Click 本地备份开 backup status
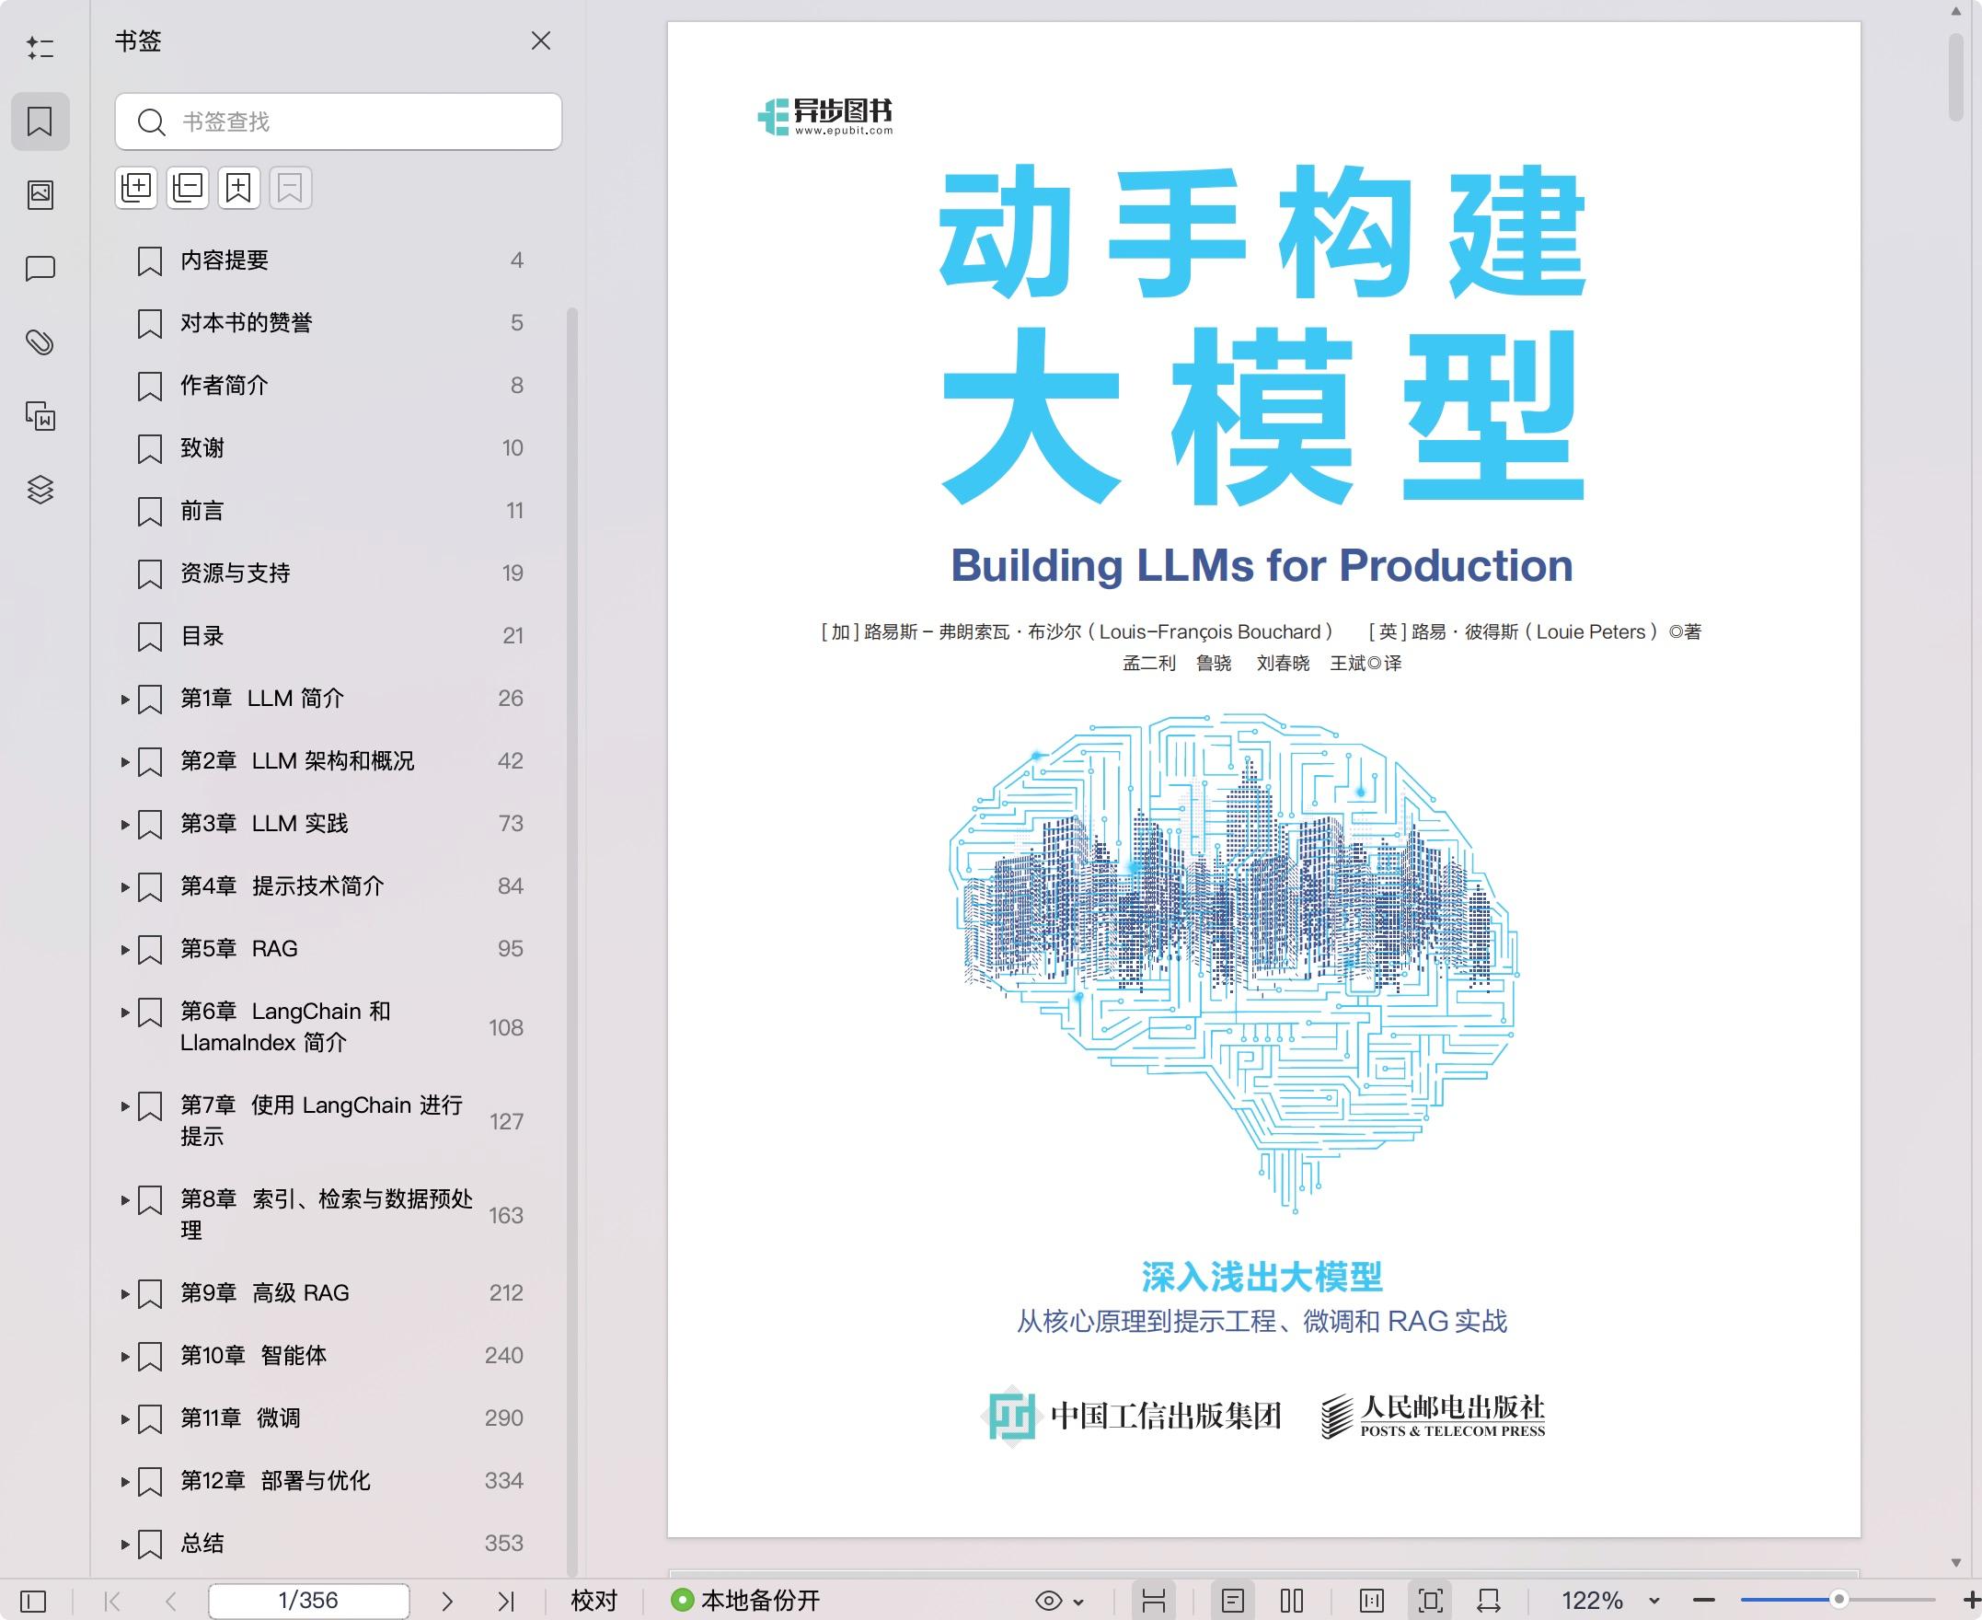The height and width of the screenshot is (1620, 1982). (x=745, y=1601)
